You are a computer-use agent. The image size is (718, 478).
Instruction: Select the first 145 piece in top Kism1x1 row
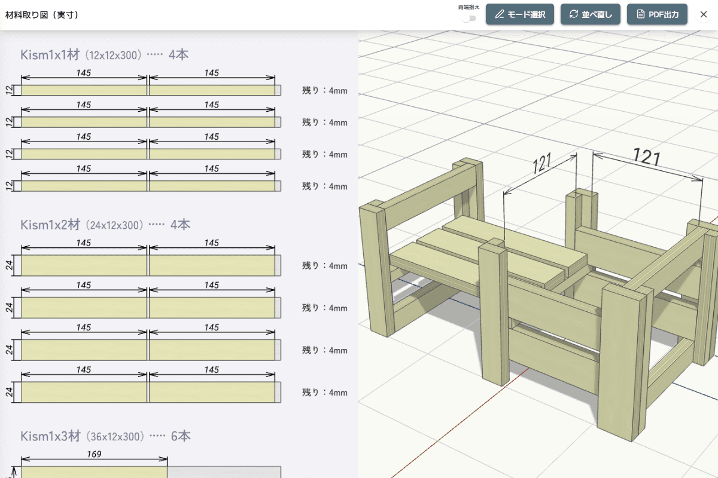pyautogui.click(x=84, y=90)
